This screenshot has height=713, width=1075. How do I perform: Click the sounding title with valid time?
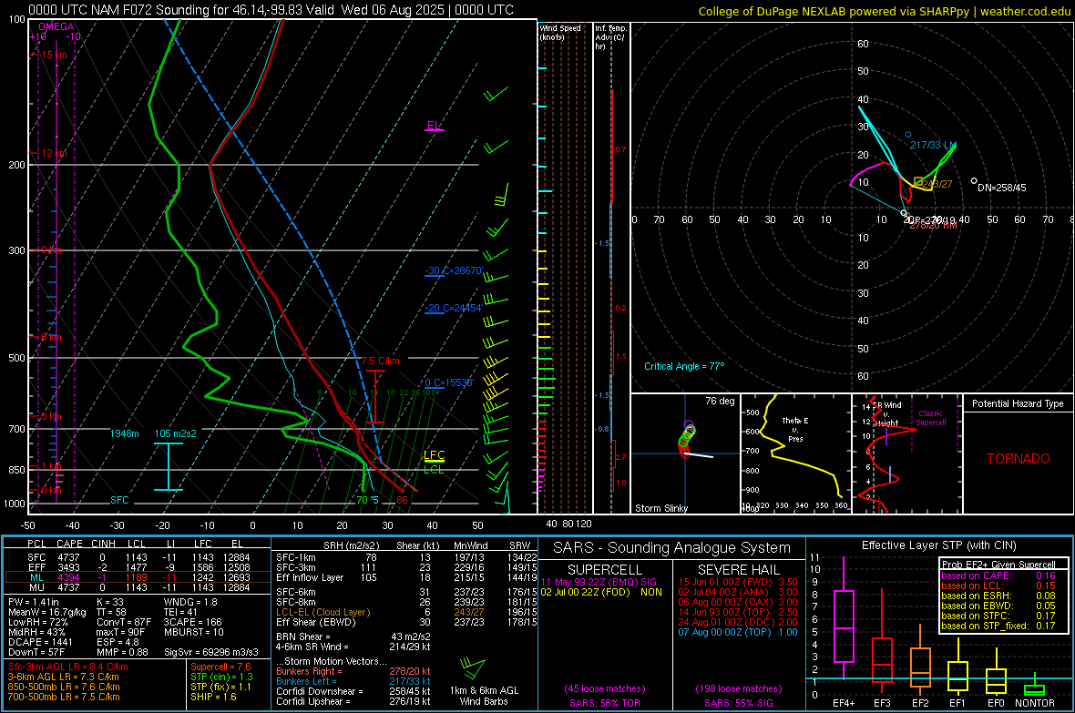[271, 10]
